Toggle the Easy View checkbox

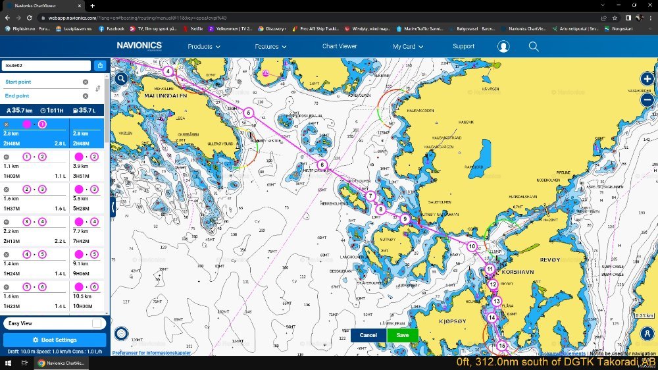click(97, 323)
